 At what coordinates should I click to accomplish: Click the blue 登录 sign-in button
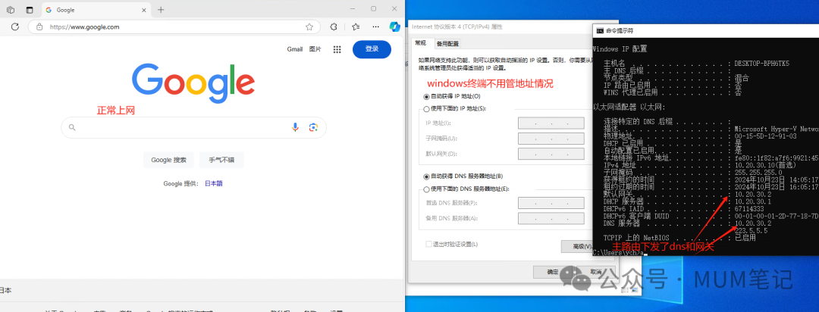click(x=372, y=49)
